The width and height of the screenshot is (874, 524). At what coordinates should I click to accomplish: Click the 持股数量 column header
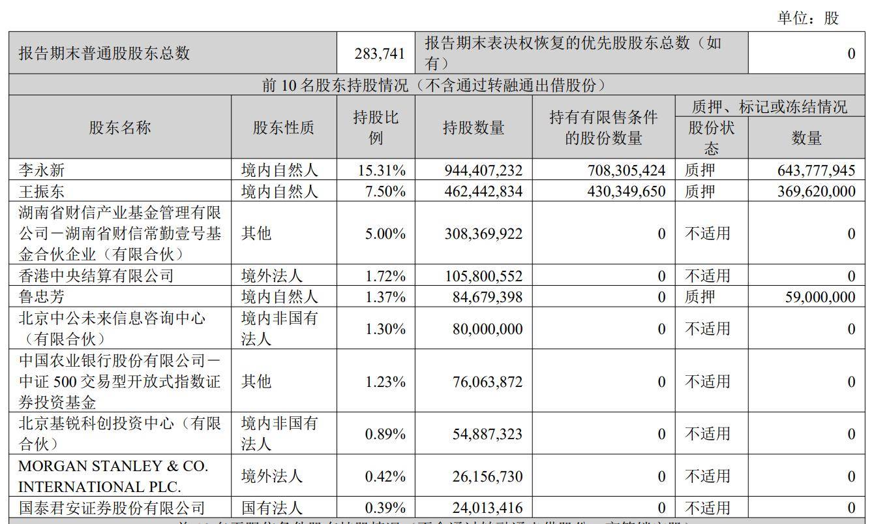coord(474,127)
